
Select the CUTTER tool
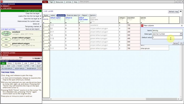(x=27, y=66)
